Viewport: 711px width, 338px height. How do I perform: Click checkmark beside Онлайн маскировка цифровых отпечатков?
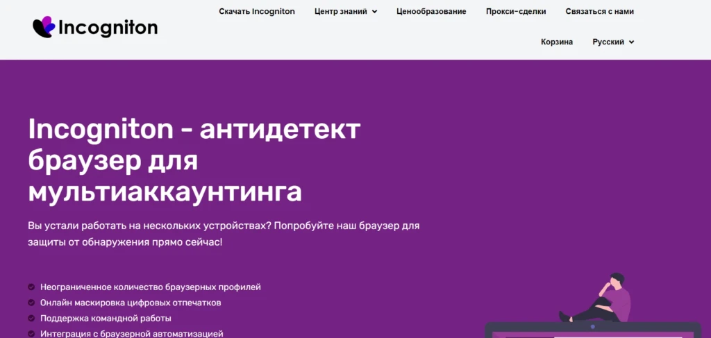coord(31,302)
